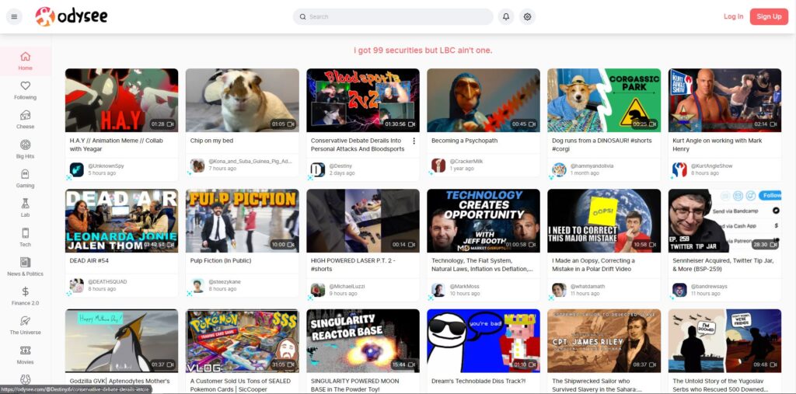Screen dimensions: 796x394
Task: Open the Lab category
Action: (x=26, y=208)
